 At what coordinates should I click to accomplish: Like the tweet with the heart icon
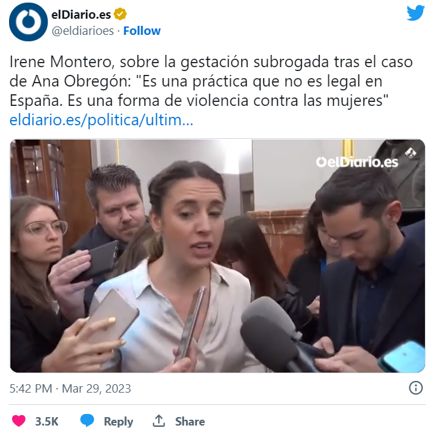[x=19, y=421]
